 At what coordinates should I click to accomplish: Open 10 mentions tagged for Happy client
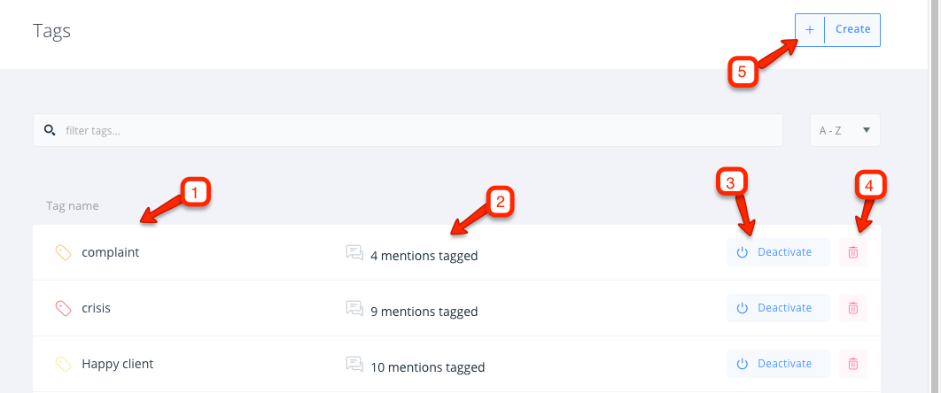(x=427, y=367)
